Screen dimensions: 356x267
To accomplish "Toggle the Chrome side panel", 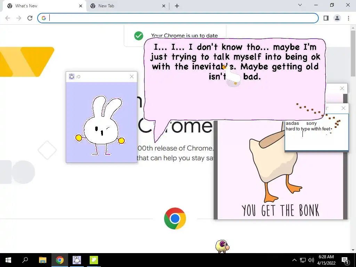I will pyautogui.click(x=326, y=18).
